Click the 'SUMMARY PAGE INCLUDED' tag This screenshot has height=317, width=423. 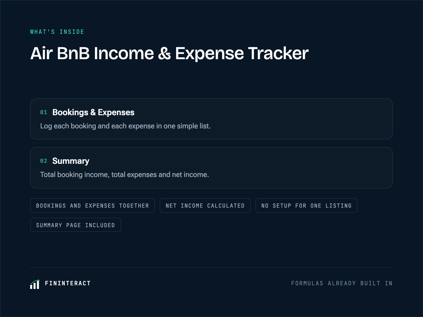[x=76, y=225]
